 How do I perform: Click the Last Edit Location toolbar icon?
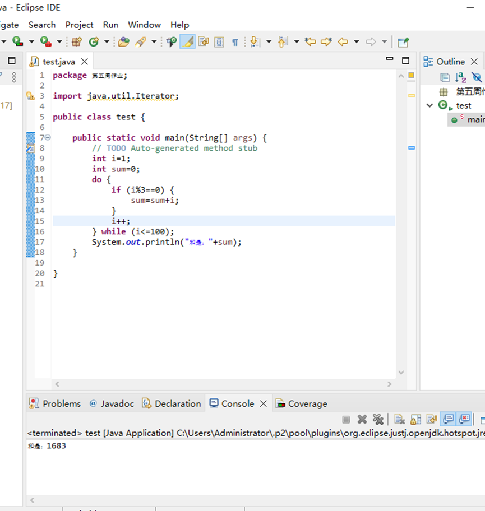tap(311, 41)
